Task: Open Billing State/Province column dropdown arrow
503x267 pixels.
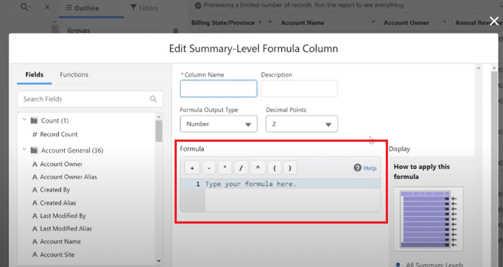Action: 270,22
